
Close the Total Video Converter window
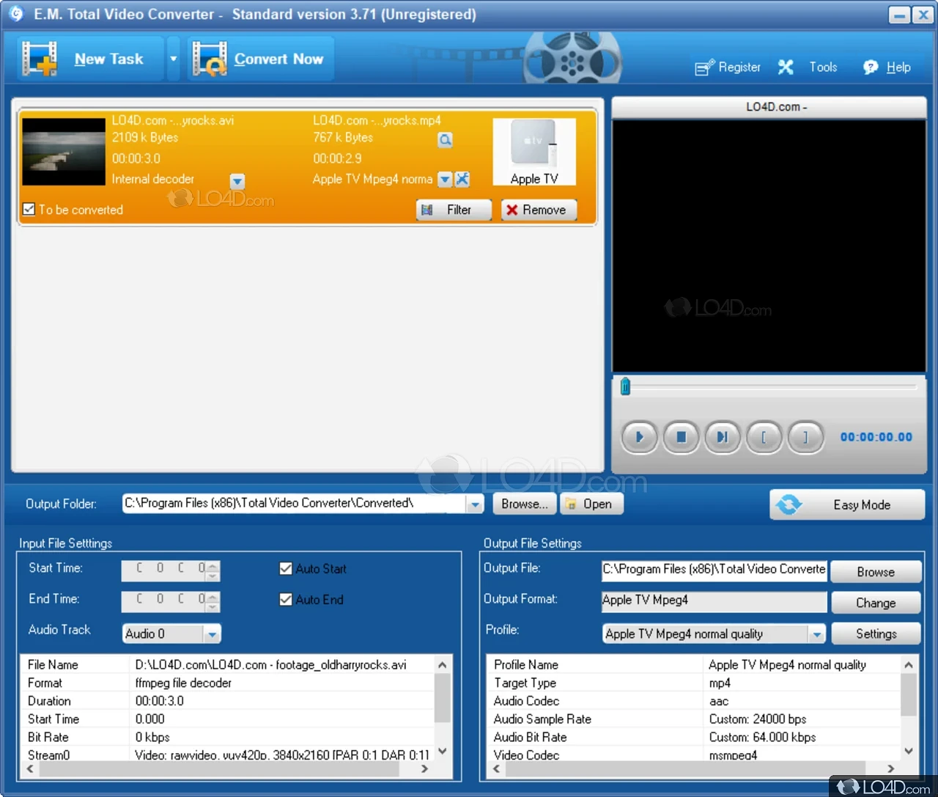[x=923, y=15]
